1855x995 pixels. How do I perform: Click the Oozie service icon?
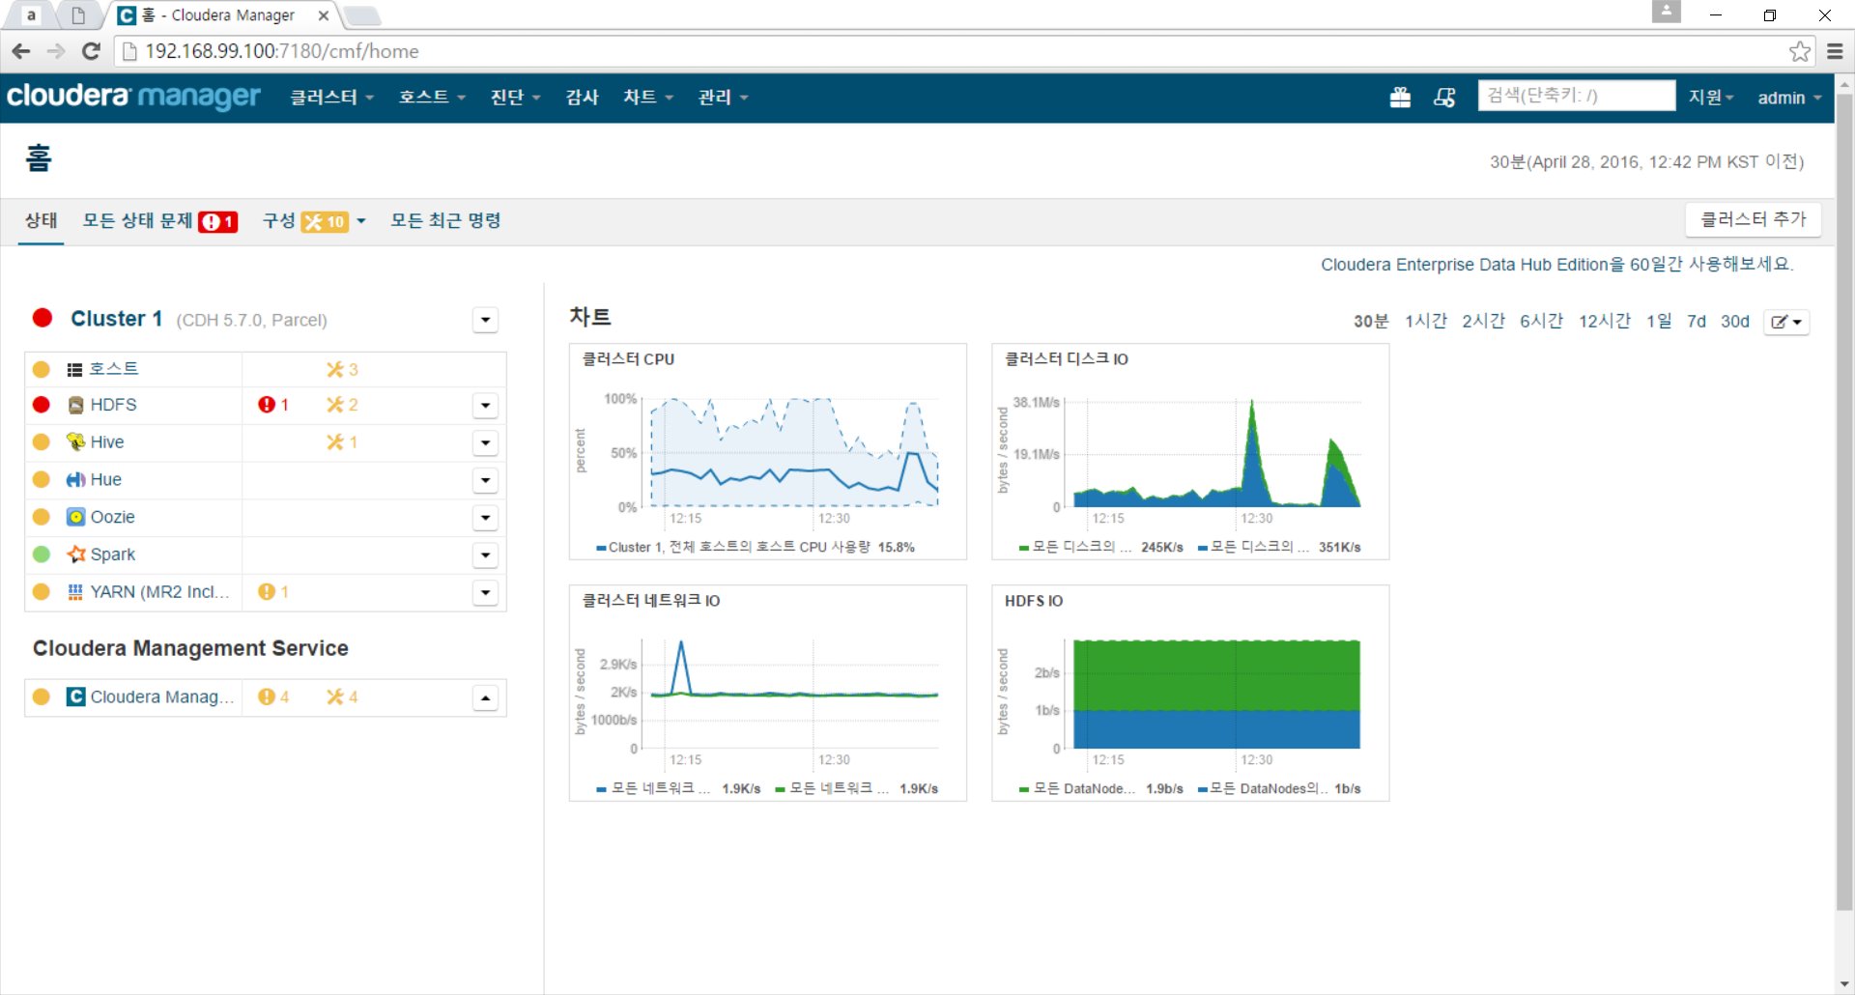(75, 517)
